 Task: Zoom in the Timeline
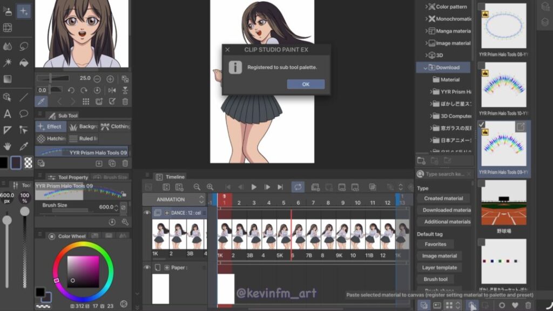[210, 187]
